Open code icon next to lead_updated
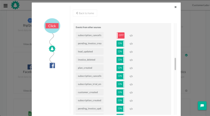This screenshot has width=210, height=116. click(x=131, y=52)
